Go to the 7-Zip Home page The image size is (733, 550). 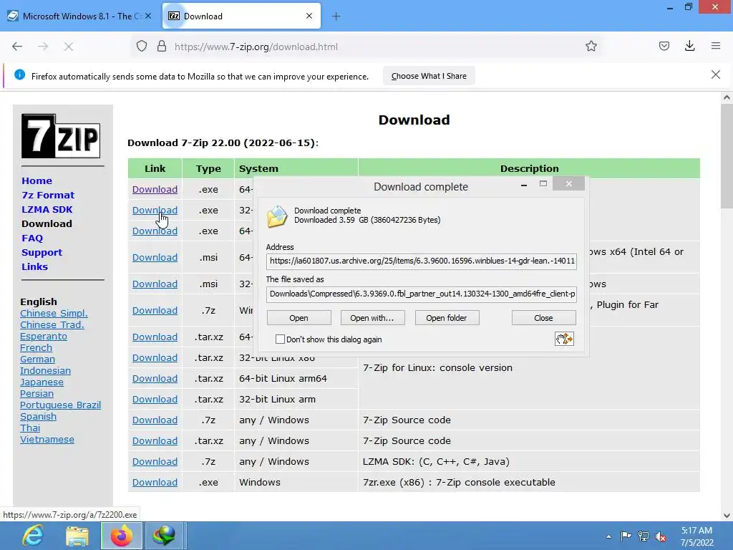37,181
